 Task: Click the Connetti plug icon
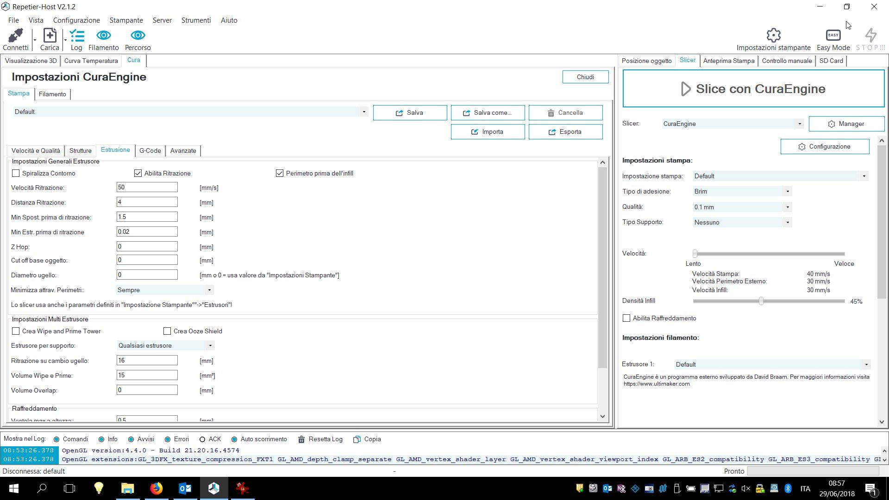15,36
